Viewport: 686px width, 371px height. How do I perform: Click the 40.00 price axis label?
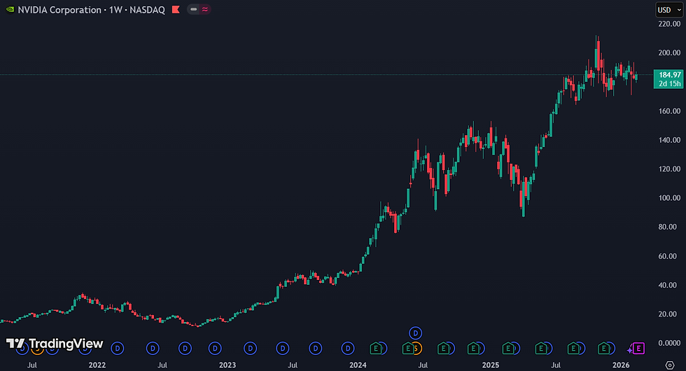[669, 285]
